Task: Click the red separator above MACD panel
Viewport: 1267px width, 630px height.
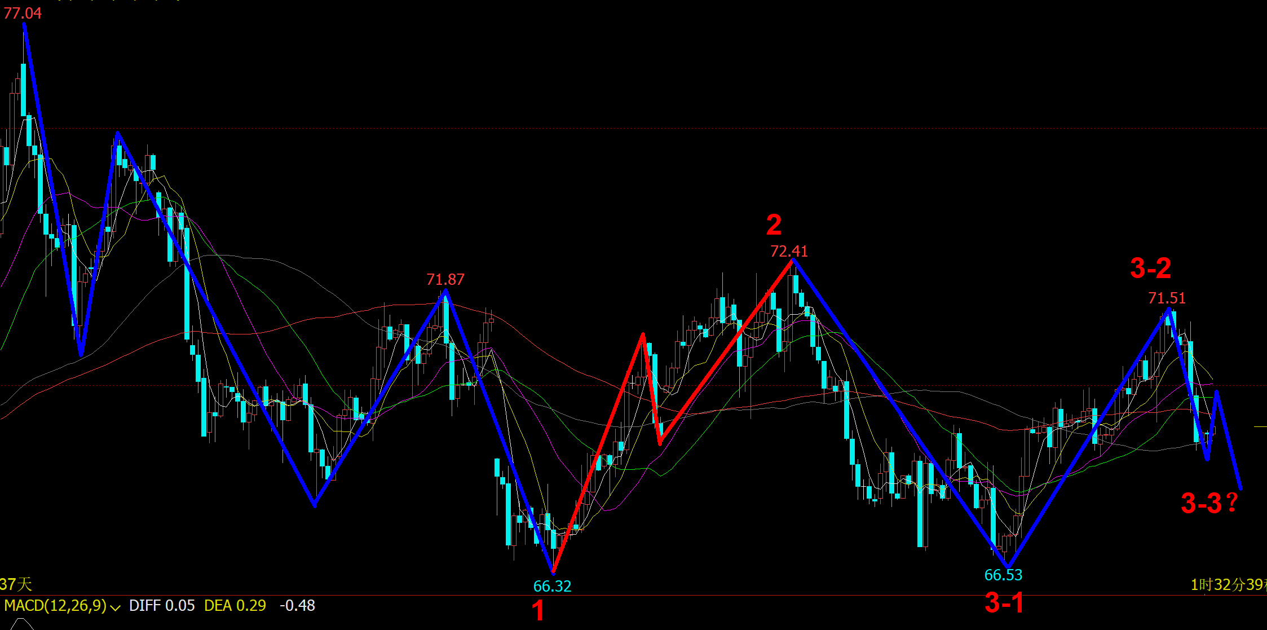Action: (x=633, y=595)
